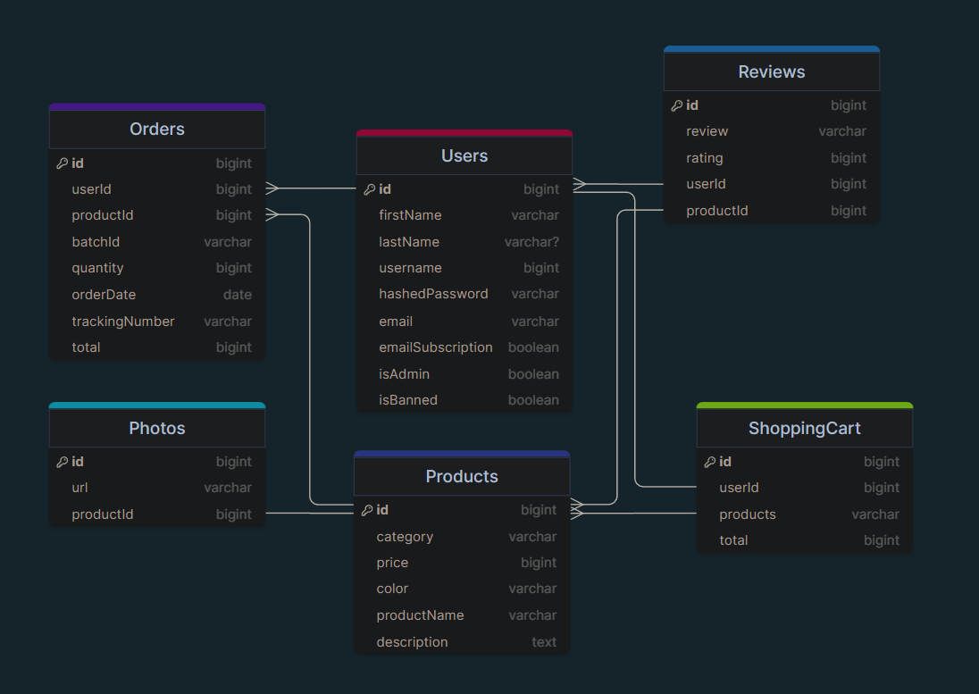Select the rating field in Reviews
This screenshot has width=979, height=694.
tap(772, 158)
